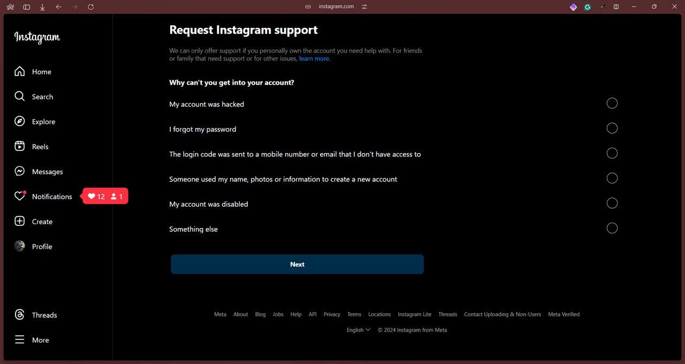This screenshot has width=685, height=364.
Task: Open the Home icon in sidebar
Action: tap(20, 71)
